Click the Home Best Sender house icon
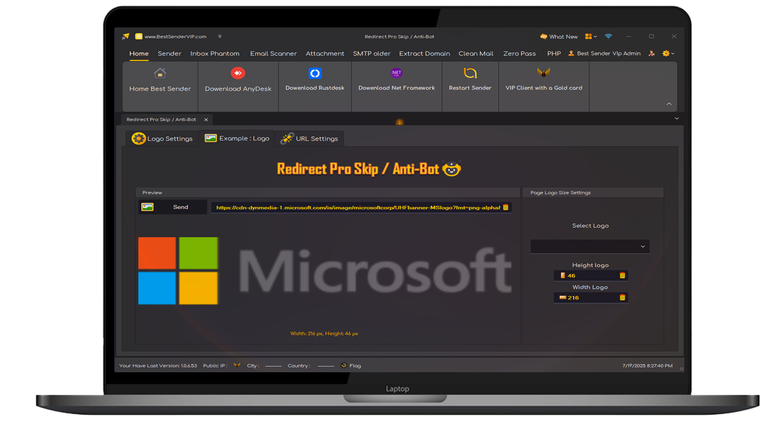Viewport: 779px width, 427px height. (160, 73)
